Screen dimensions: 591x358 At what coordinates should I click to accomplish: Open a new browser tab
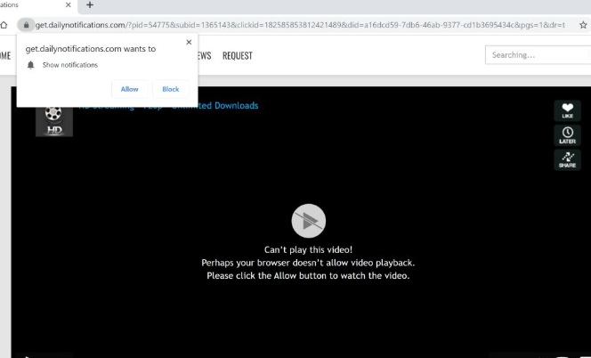[x=90, y=5]
